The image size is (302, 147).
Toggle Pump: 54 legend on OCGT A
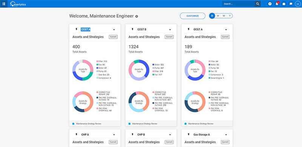tap(214, 68)
